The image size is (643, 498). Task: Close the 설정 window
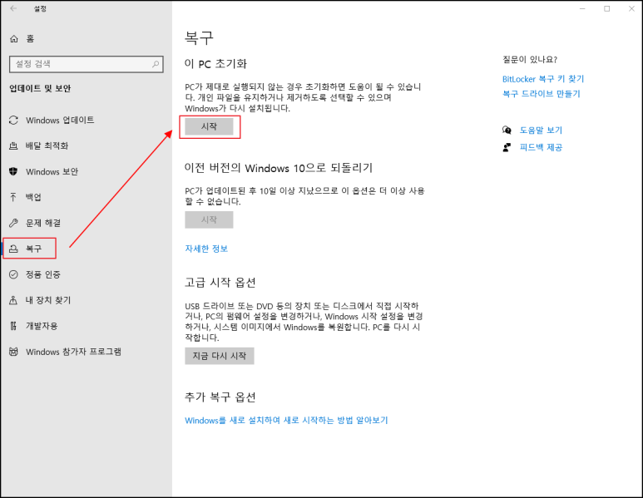click(x=631, y=8)
